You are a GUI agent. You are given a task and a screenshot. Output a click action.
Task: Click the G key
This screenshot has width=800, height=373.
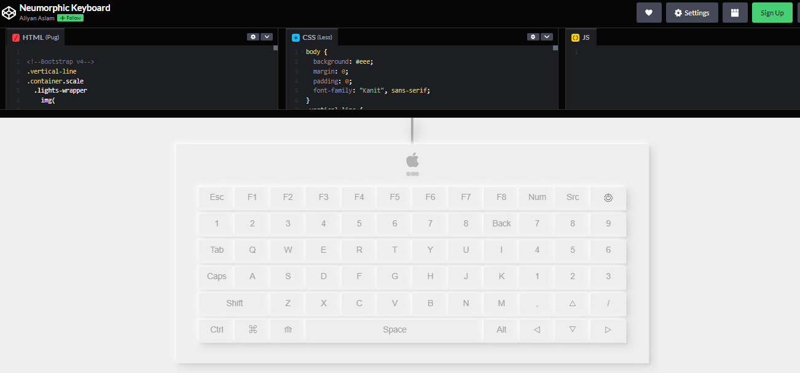tap(394, 276)
